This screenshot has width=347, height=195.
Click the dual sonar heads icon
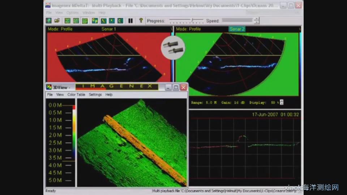pyautogui.click(x=173, y=48)
